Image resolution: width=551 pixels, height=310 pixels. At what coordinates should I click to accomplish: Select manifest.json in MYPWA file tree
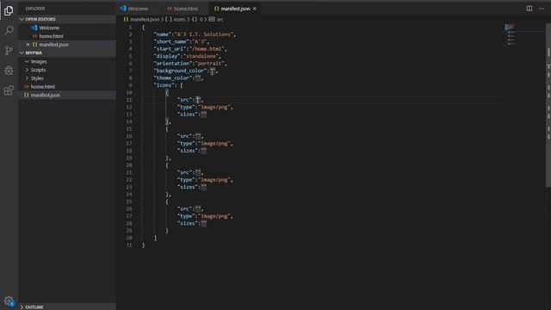67,95
